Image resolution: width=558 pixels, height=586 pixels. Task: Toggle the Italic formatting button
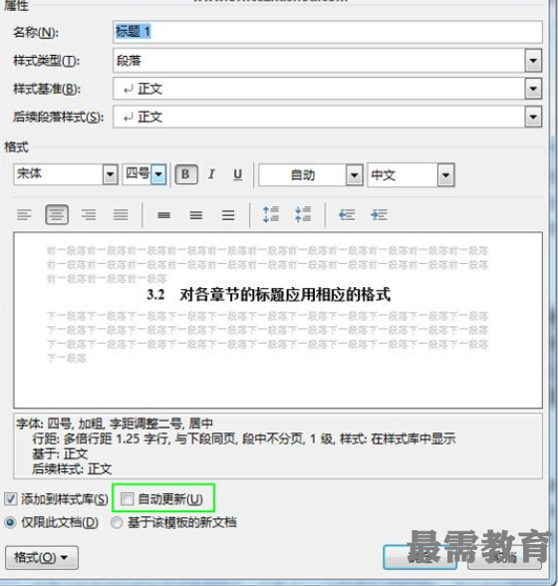pos(211,174)
